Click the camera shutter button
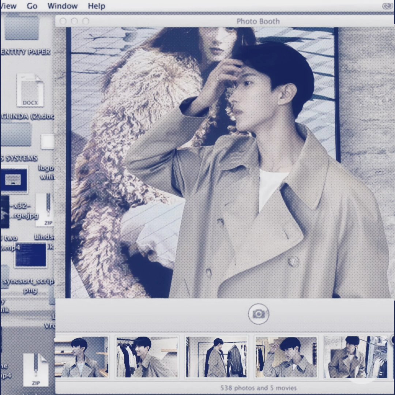Image resolution: width=395 pixels, height=395 pixels. (x=259, y=314)
